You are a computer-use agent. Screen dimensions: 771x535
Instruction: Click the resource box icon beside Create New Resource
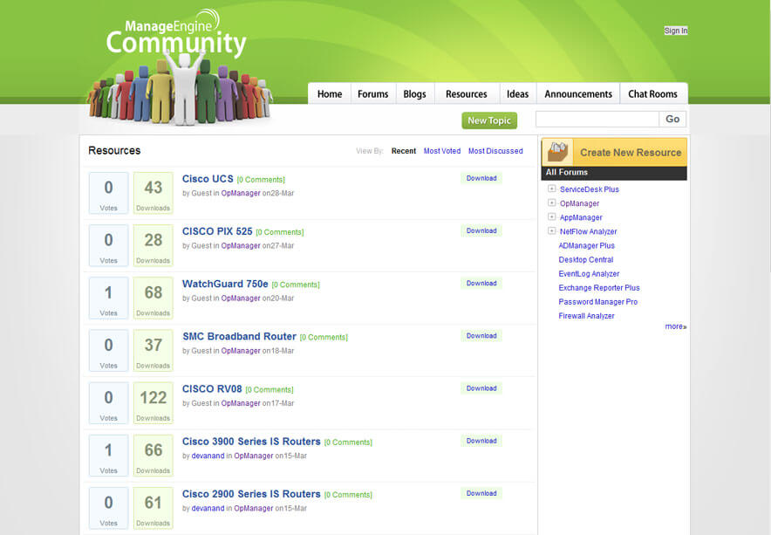(x=557, y=152)
